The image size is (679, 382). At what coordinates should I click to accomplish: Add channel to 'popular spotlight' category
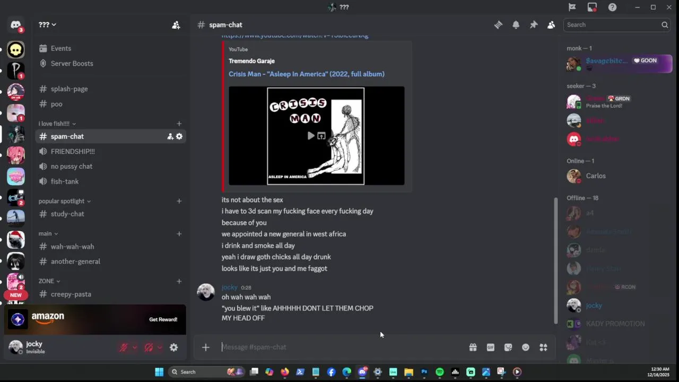click(x=179, y=201)
